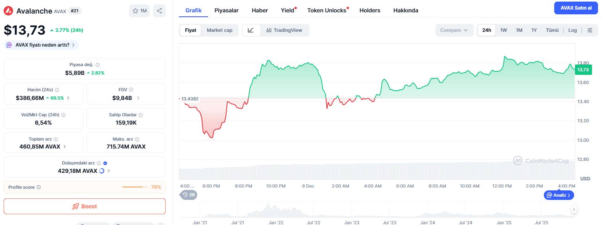
Task: Open the Compare dropdown
Action: click(x=454, y=30)
